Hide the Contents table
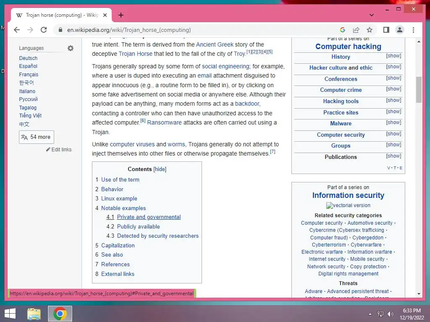 point(160,169)
